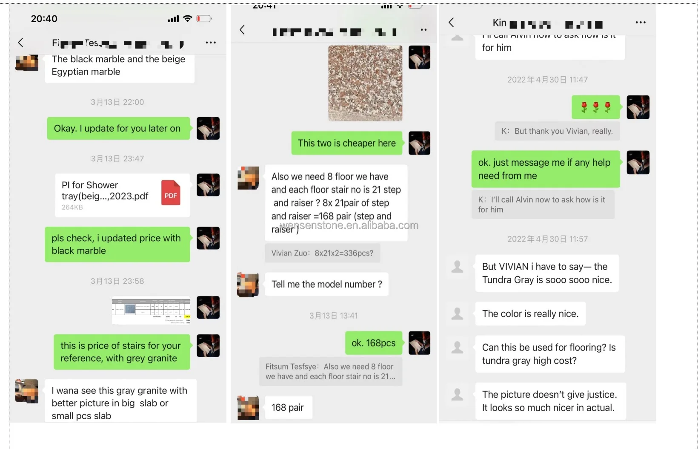Tap the 'Can this be used for flooring' message

pos(550,354)
